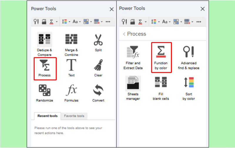Open the Randomize tool with dice icon
The image size is (235, 148).
click(44, 93)
